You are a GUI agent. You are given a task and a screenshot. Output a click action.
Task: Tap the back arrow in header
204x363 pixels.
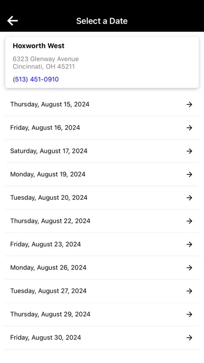click(12, 21)
